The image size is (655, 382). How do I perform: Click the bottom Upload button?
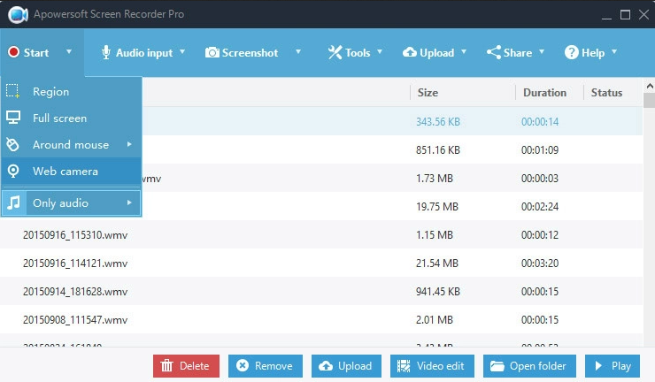[346, 366]
